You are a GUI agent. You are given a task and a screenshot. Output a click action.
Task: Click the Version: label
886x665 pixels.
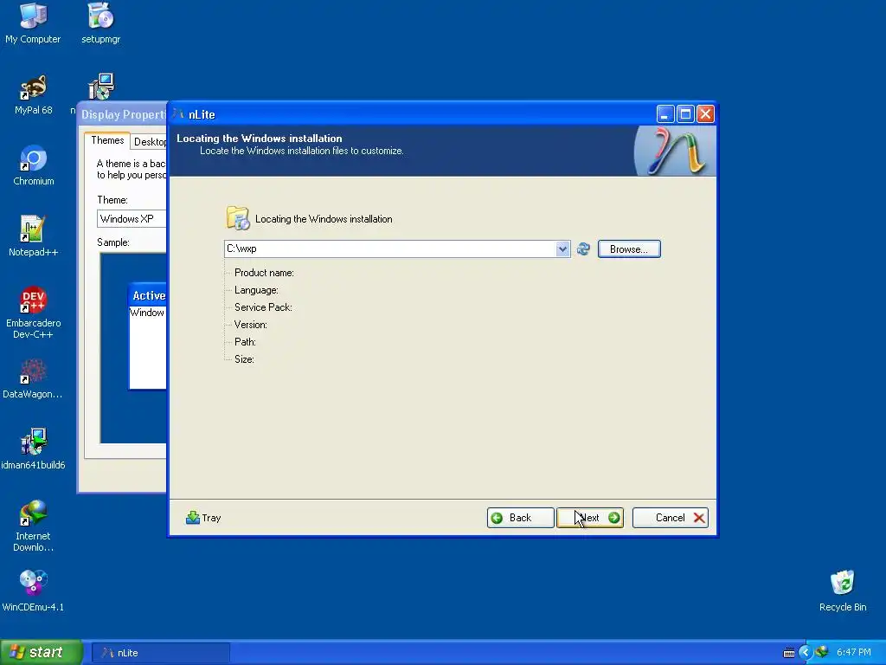(250, 325)
